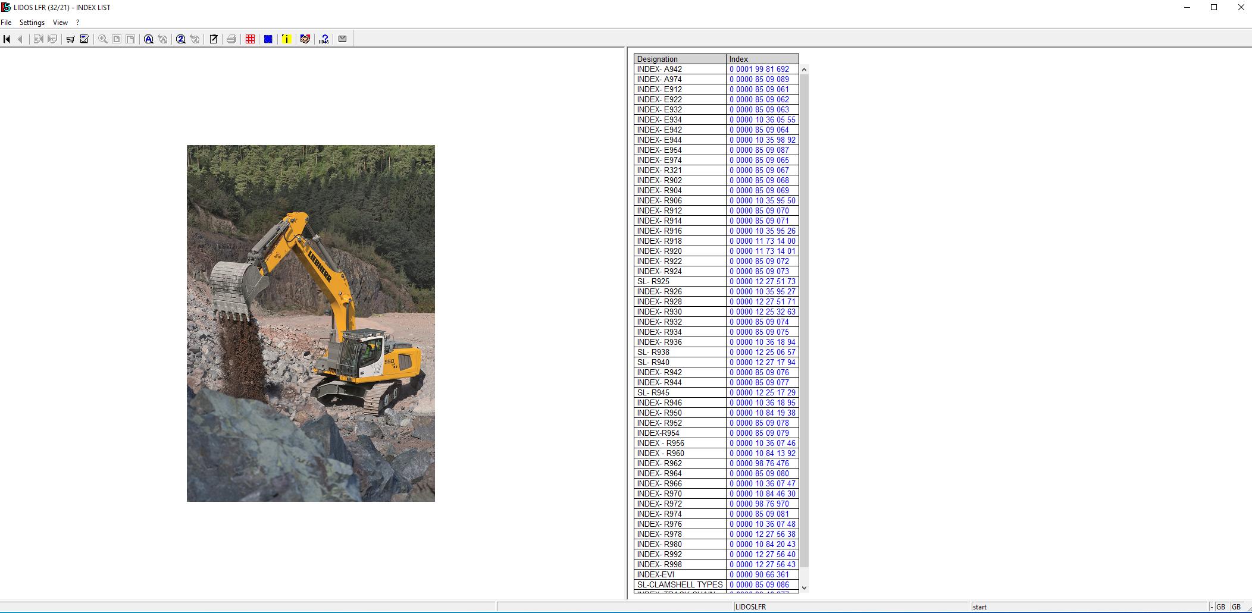Click the LIDOSLFR status bar entry
This screenshot has width=1252, height=613.
point(852,607)
